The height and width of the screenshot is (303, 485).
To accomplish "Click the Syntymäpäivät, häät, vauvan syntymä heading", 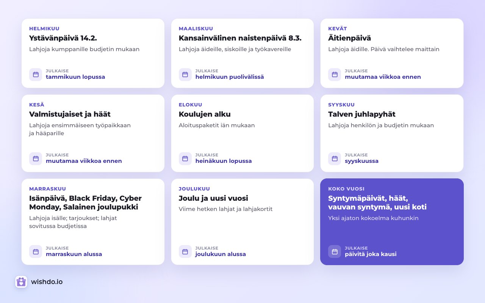I will tap(377, 203).
